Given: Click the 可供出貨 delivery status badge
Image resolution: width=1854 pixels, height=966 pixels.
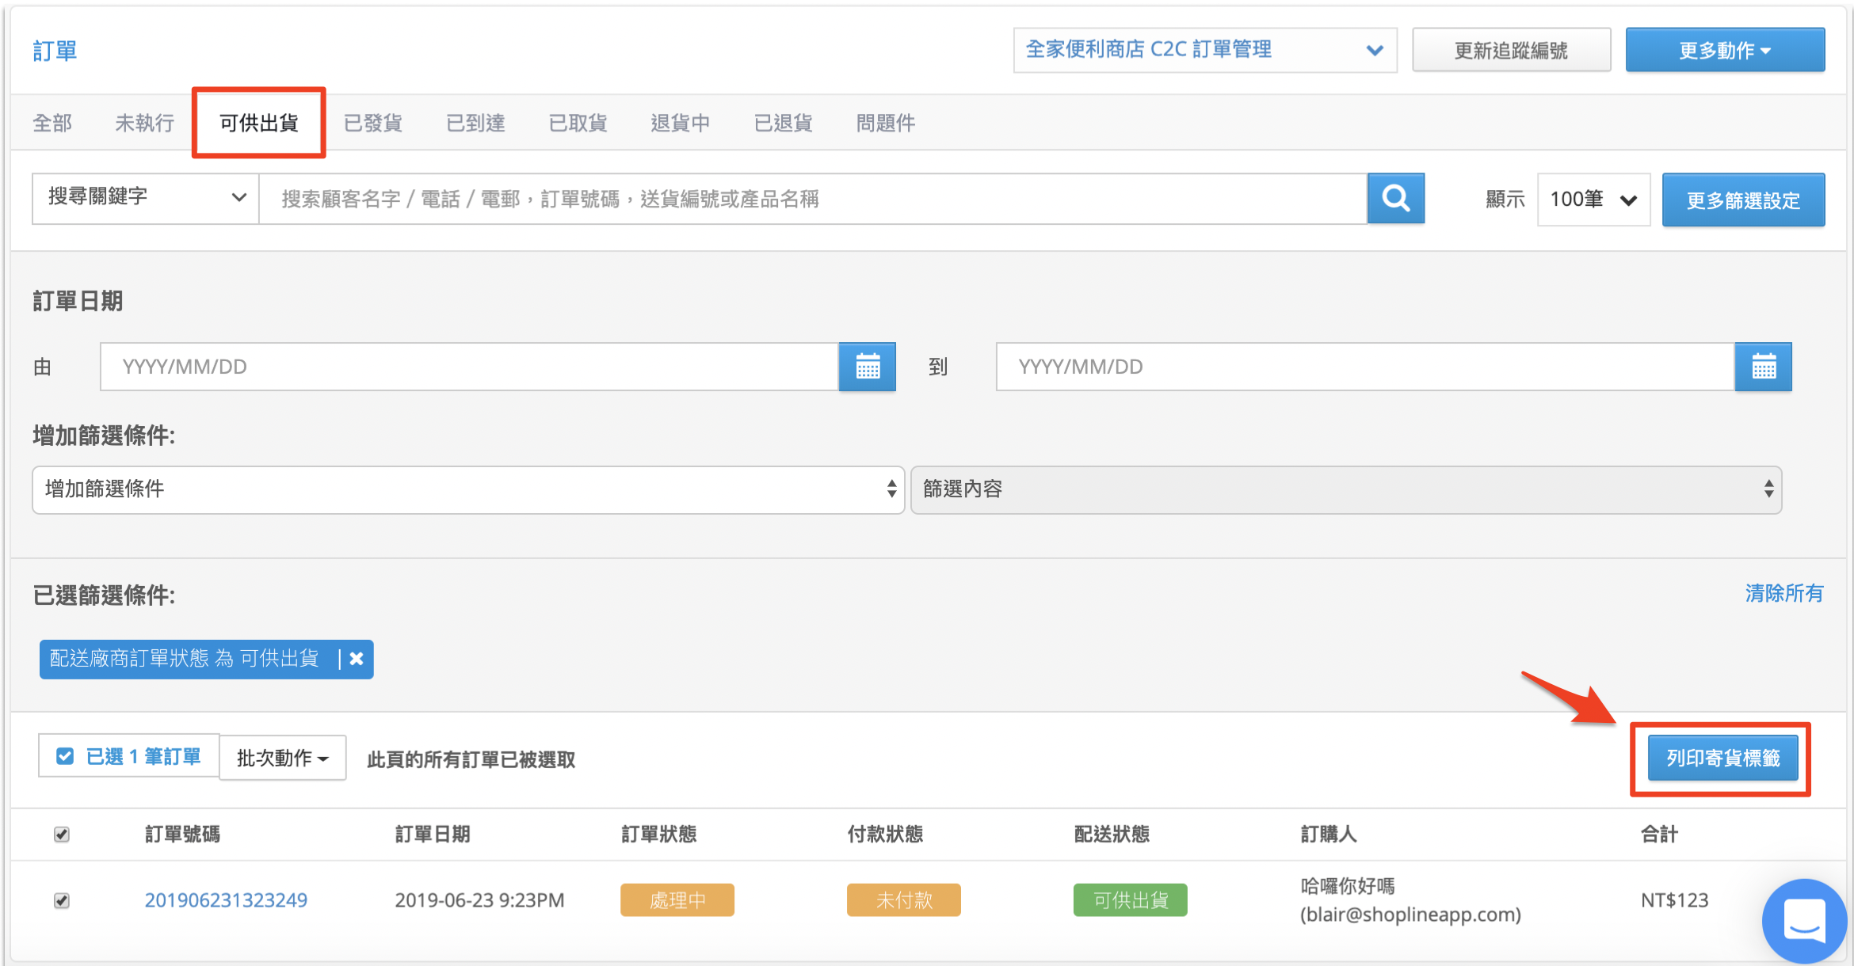Looking at the screenshot, I should point(1131,900).
